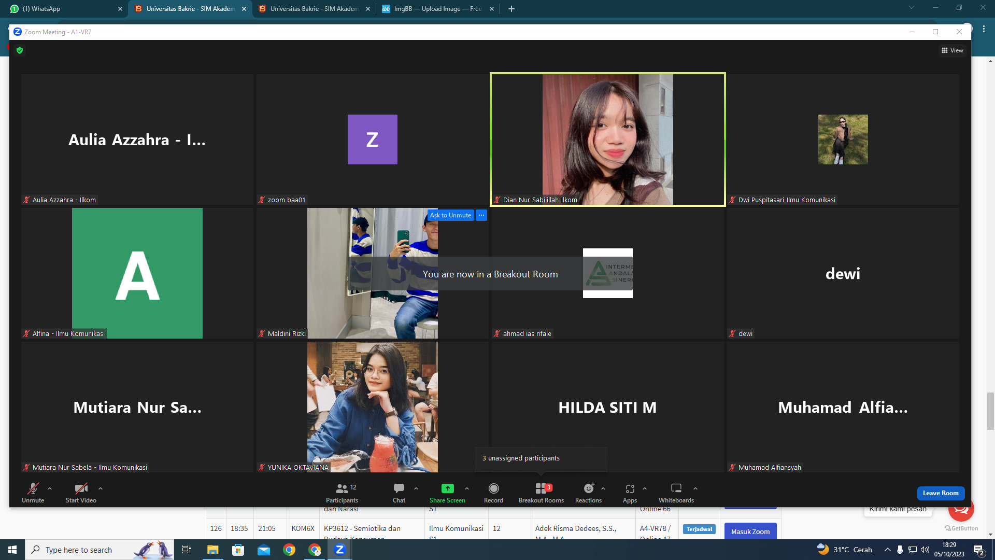The image size is (995, 560).
Task: Open Whiteboards
Action: pyautogui.click(x=676, y=493)
